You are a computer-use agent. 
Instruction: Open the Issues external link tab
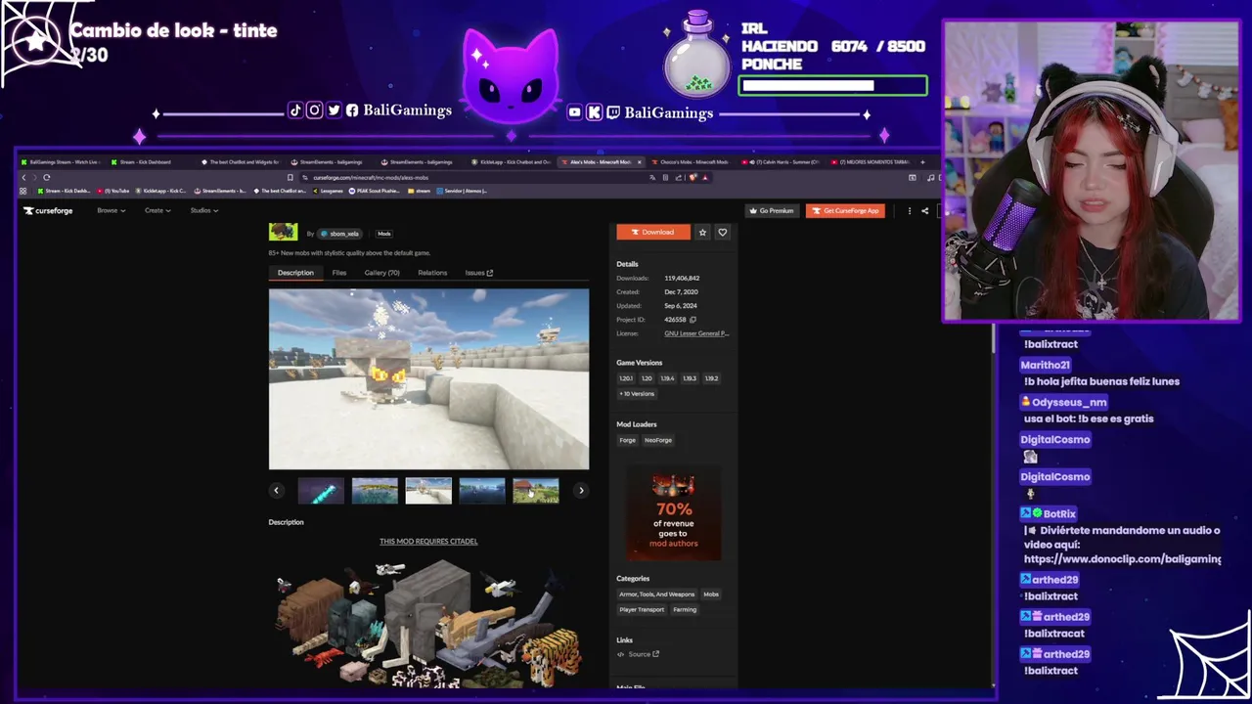479,273
